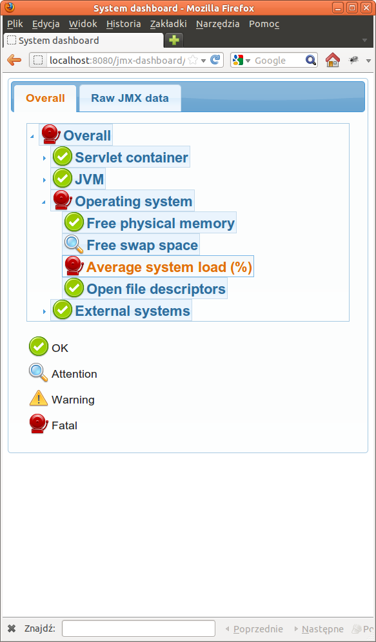Reload the page with the refresh icon
Viewport: 376px width, 642px height.
click(215, 60)
